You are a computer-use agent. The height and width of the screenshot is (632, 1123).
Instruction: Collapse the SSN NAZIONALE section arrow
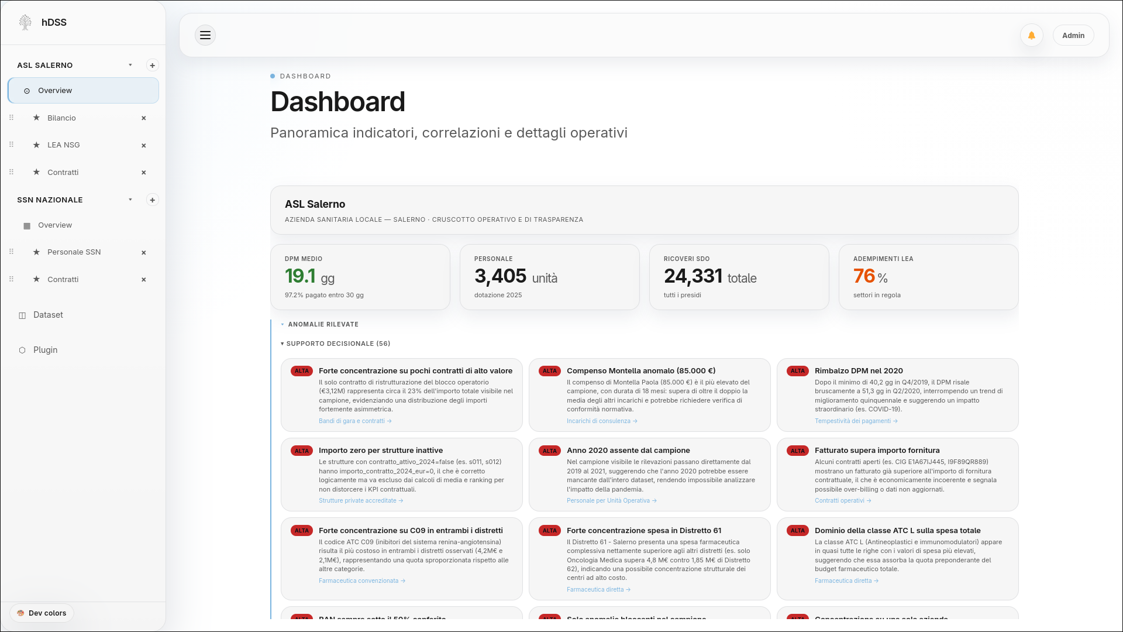tap(130, 200)
